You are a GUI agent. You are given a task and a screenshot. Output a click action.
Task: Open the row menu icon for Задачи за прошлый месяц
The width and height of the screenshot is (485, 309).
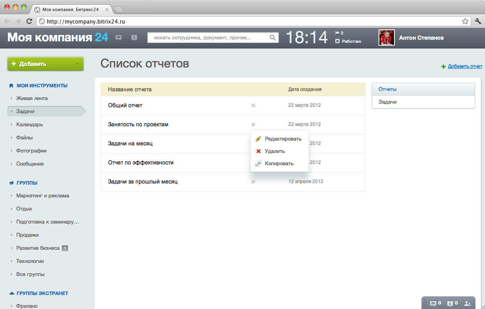click(253, 182)
